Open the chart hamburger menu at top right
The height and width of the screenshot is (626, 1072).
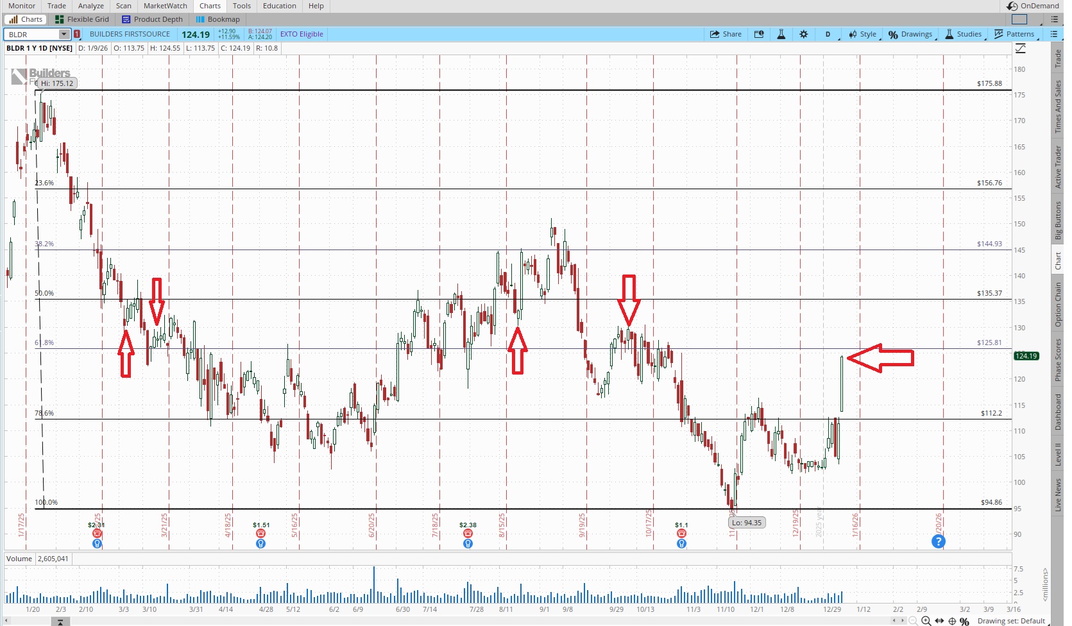[1055, 34]
